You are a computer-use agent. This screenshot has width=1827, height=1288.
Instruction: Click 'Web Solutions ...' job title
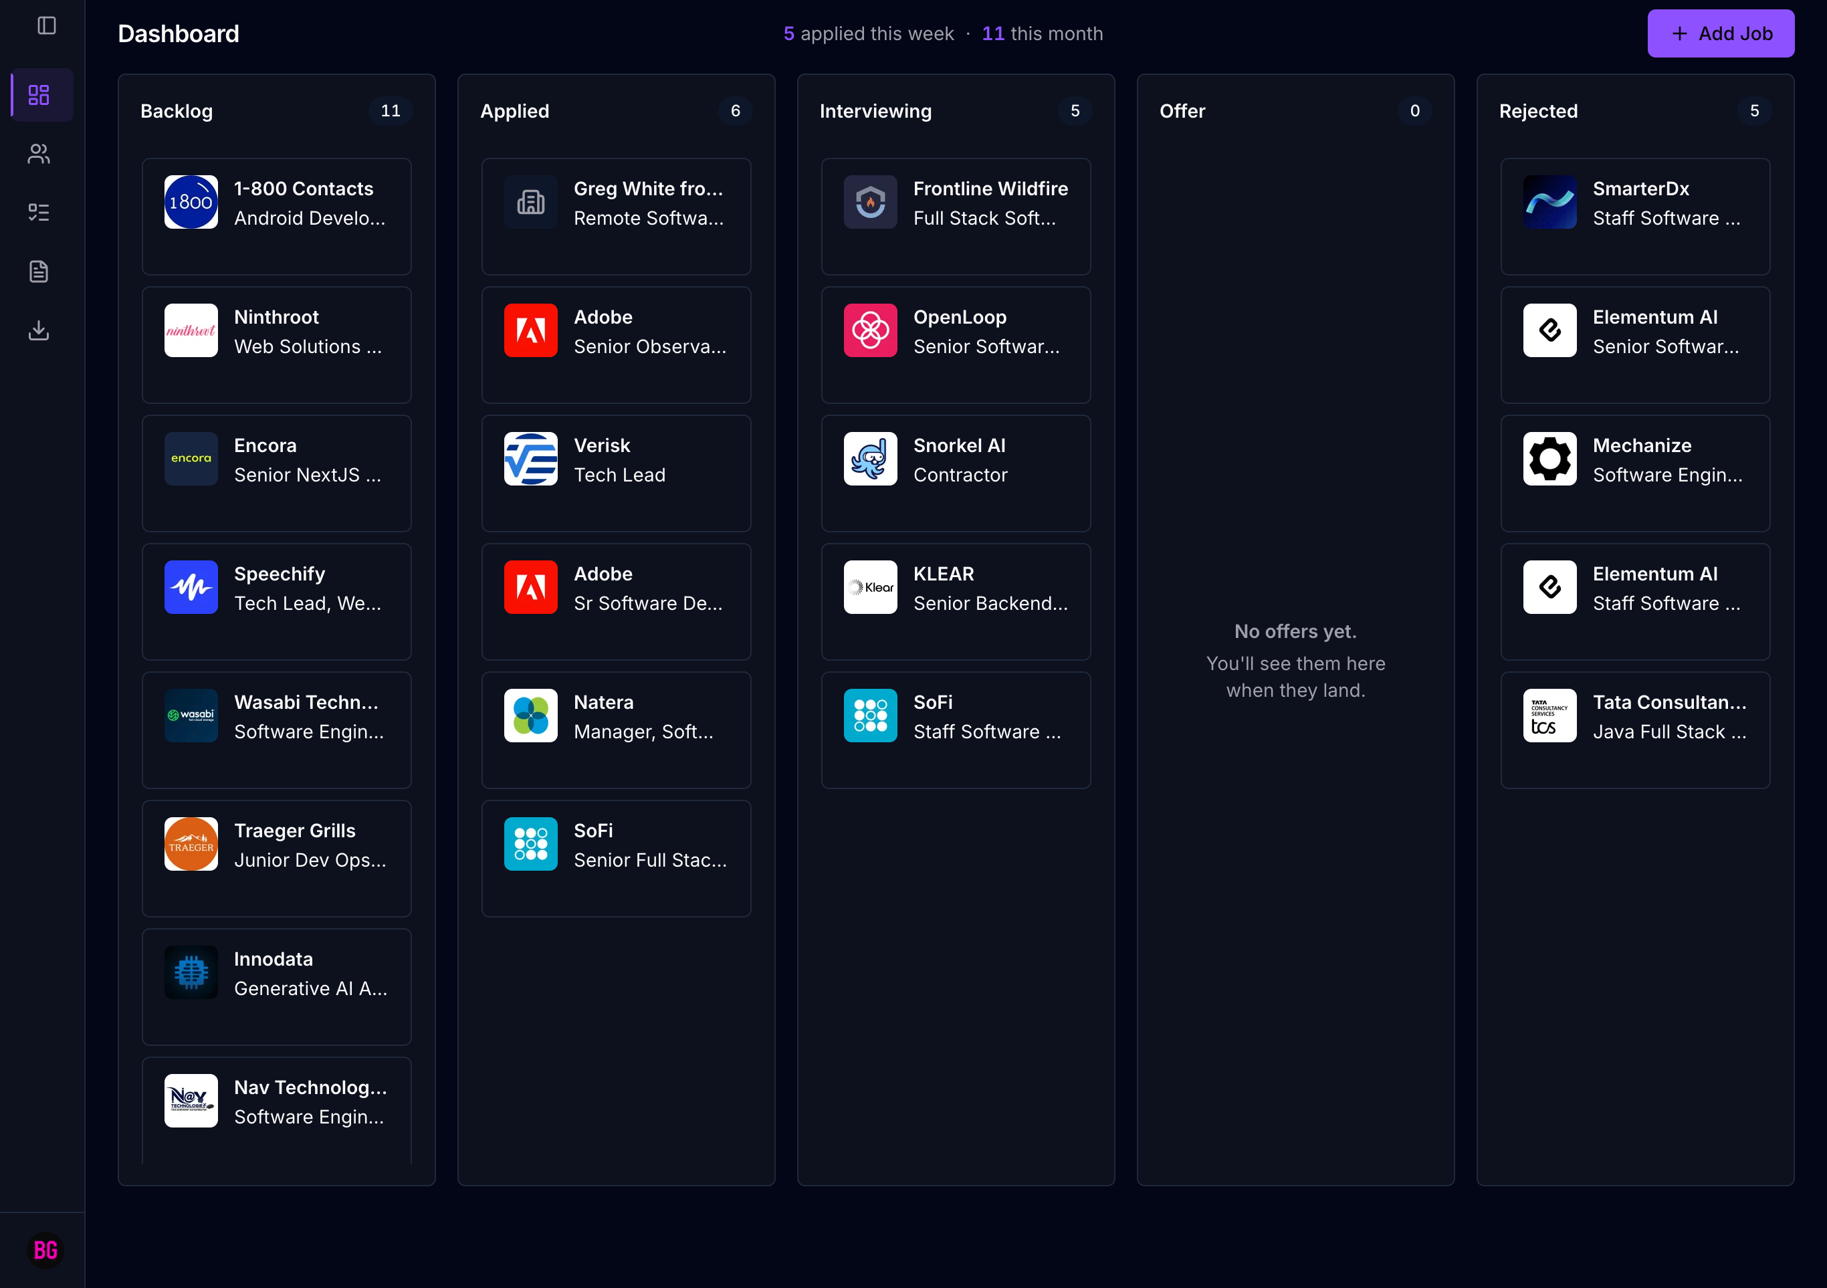pos(308,346)
